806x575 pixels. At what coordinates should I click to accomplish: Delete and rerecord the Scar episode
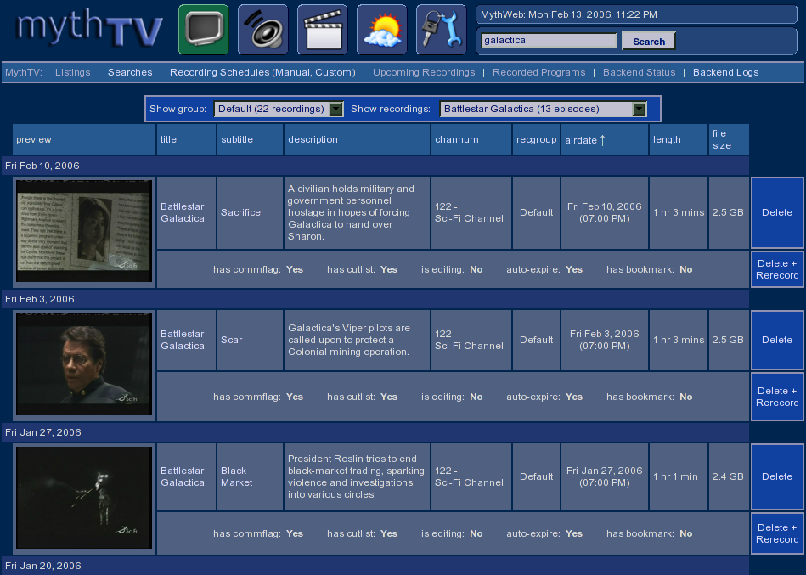777,397
